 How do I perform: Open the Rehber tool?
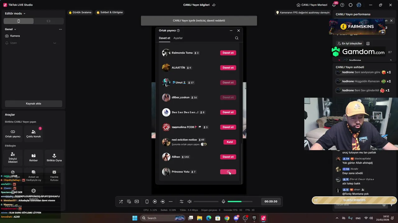34,158
